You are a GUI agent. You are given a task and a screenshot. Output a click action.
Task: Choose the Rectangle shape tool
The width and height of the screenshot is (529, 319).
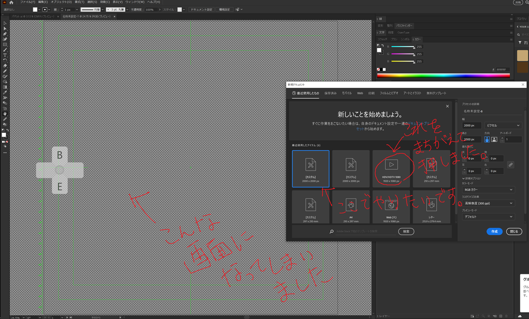point(4,43)
